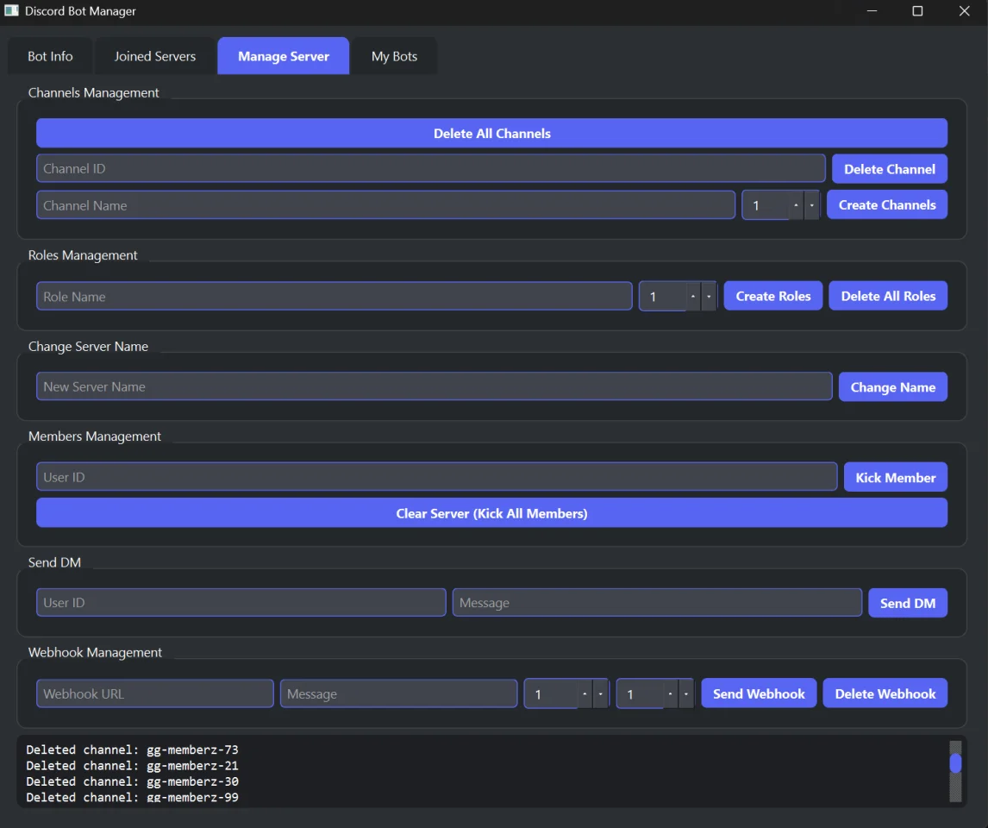Click the Delete All Channels button
This screenshot has width=988, height=828.
point(491,134)
